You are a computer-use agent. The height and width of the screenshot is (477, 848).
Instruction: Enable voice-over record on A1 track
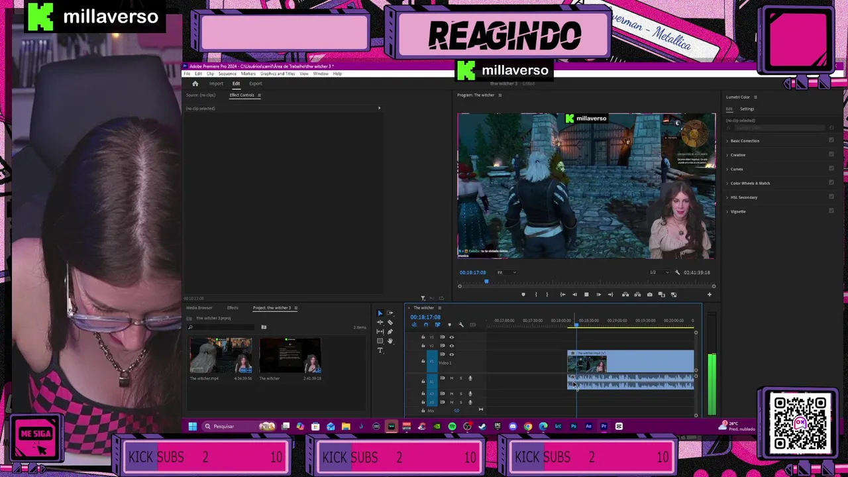470,378
